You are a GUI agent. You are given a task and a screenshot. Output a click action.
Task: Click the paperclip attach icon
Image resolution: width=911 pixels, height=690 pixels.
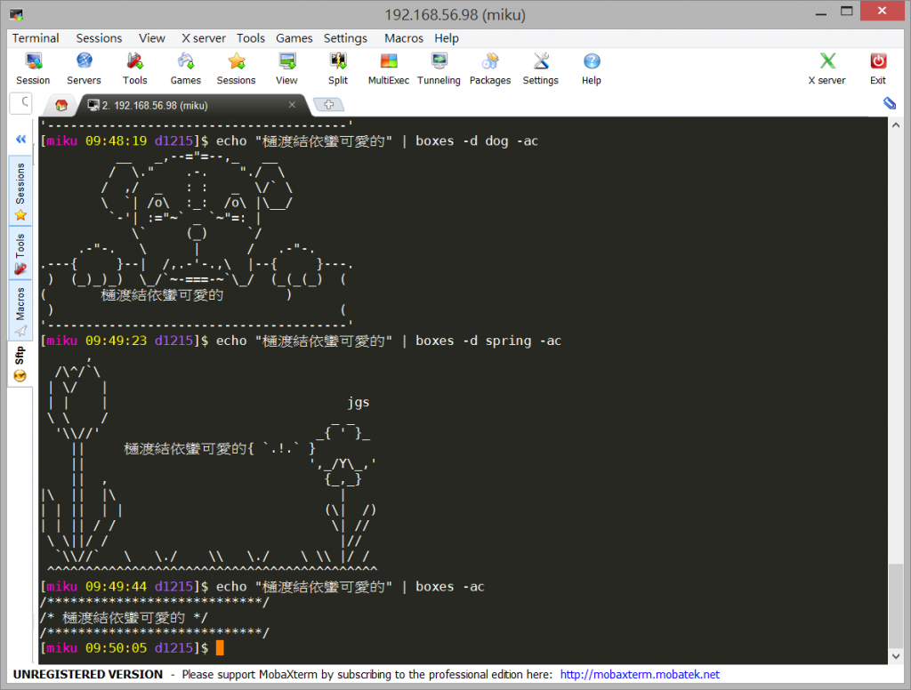click(890, 103)
